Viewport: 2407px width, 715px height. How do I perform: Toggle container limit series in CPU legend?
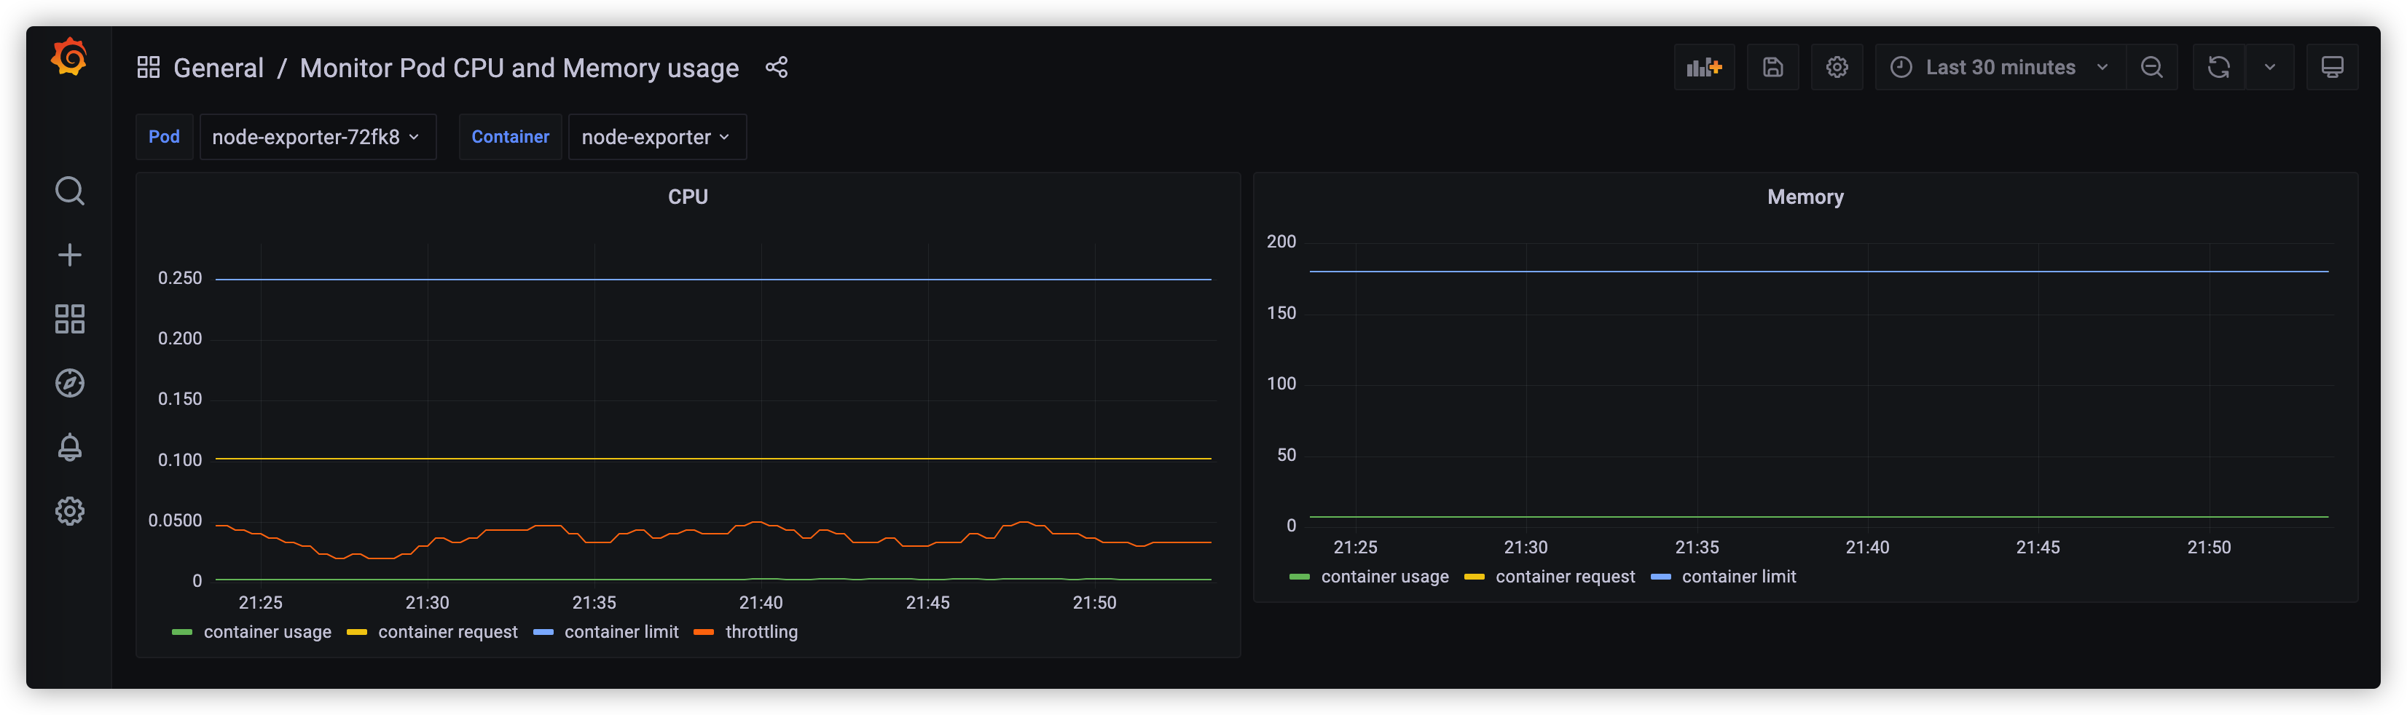pyautogui.click(x=621, y=632)
